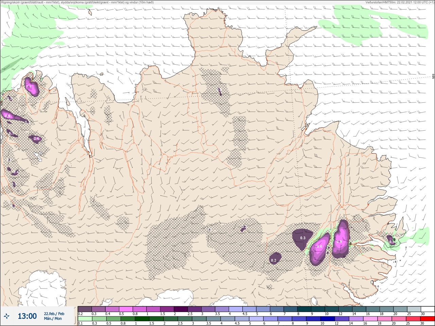Click the 0.6 value on the western purple patch

point(36,138)
